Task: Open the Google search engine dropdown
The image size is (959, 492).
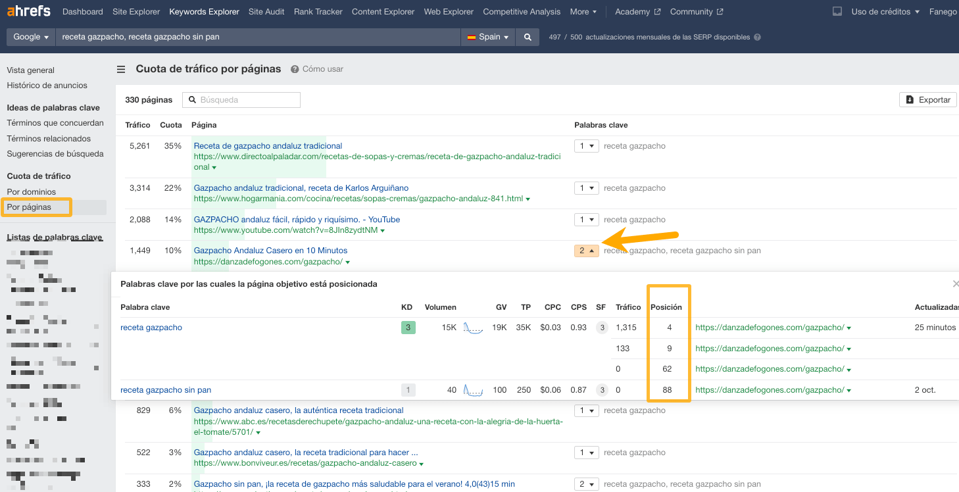Action: (31, 37)
